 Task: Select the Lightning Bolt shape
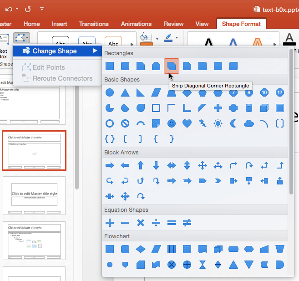click(203, 123)
